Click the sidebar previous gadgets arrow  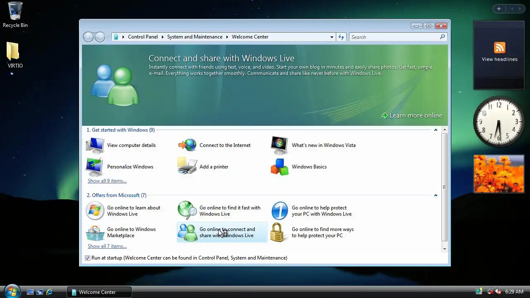[512, 9]
